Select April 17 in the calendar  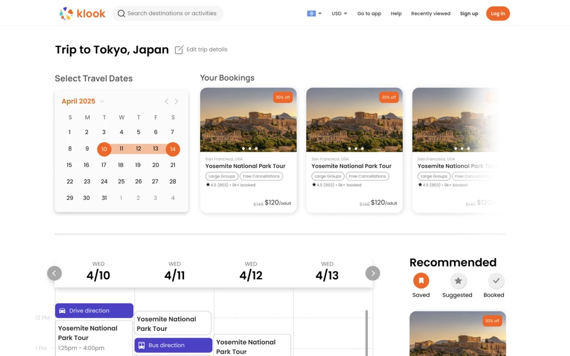click(104, 165)
